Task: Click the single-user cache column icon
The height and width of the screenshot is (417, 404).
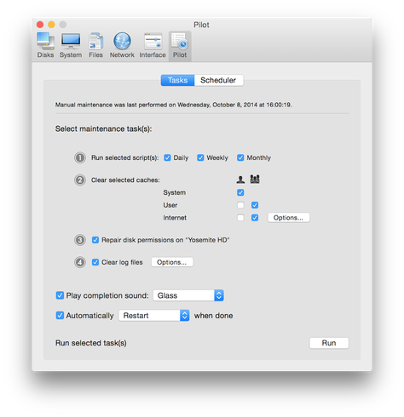Action: tap(240, 180)
